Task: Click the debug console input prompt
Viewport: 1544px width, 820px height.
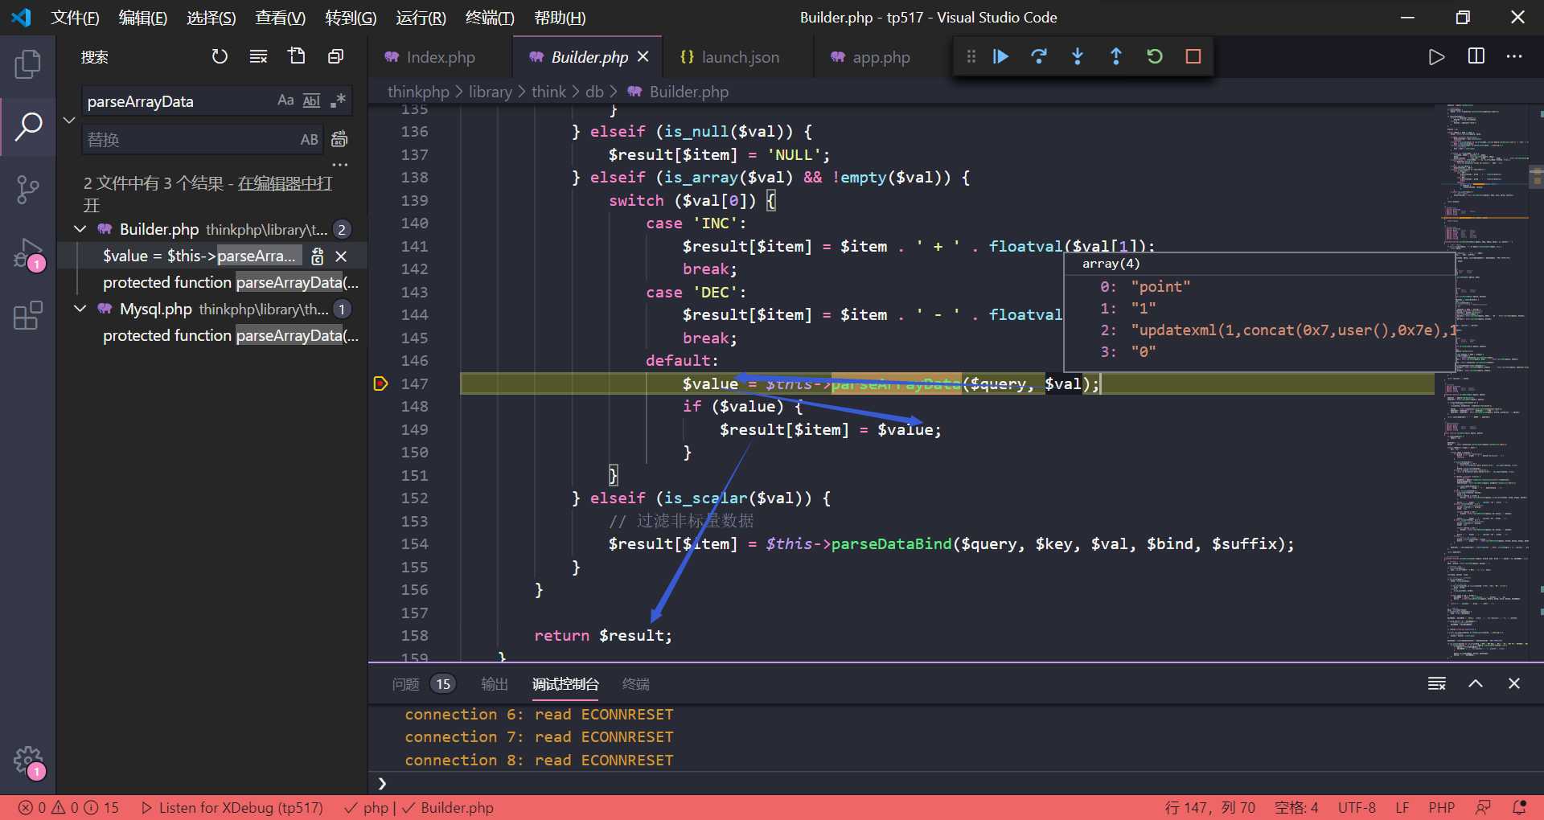Action: [955, 784]
